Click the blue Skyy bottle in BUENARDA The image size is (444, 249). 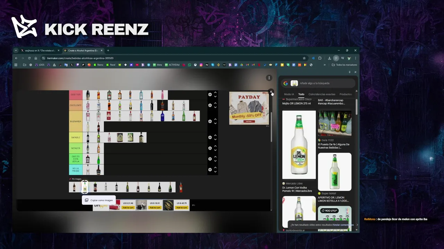[162, 116]
